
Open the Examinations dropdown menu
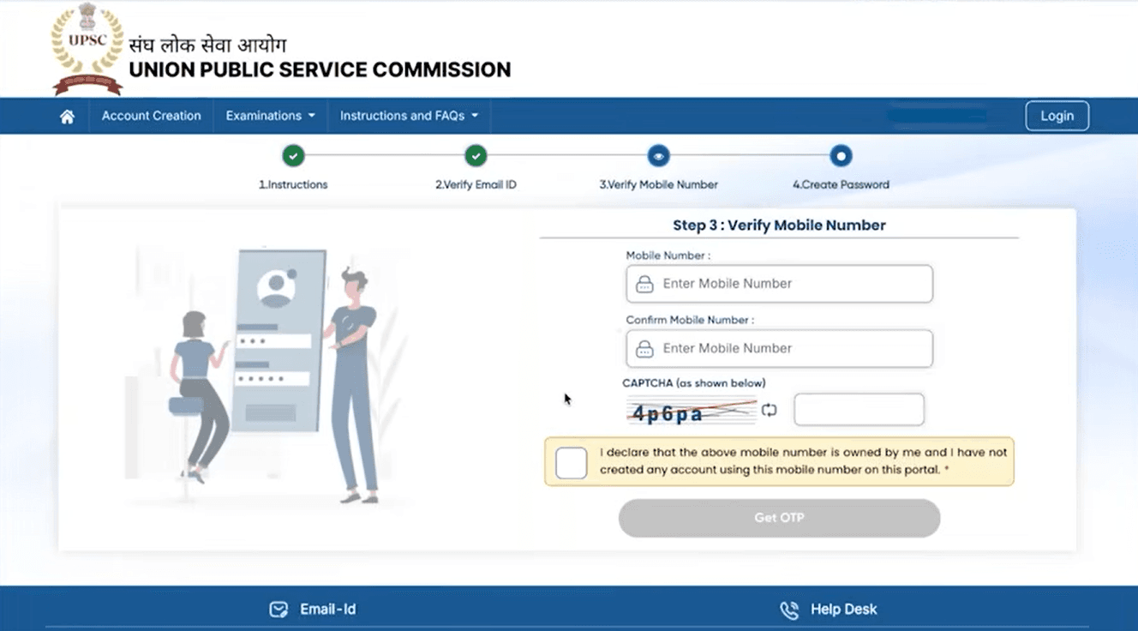270,116
